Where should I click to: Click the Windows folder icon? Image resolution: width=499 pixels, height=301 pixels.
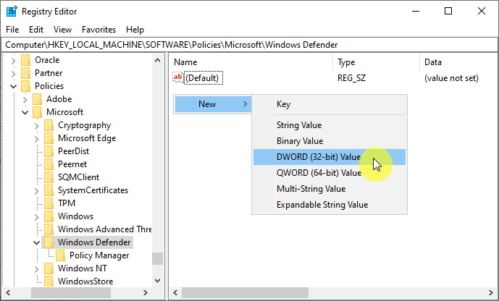point(49,216)
